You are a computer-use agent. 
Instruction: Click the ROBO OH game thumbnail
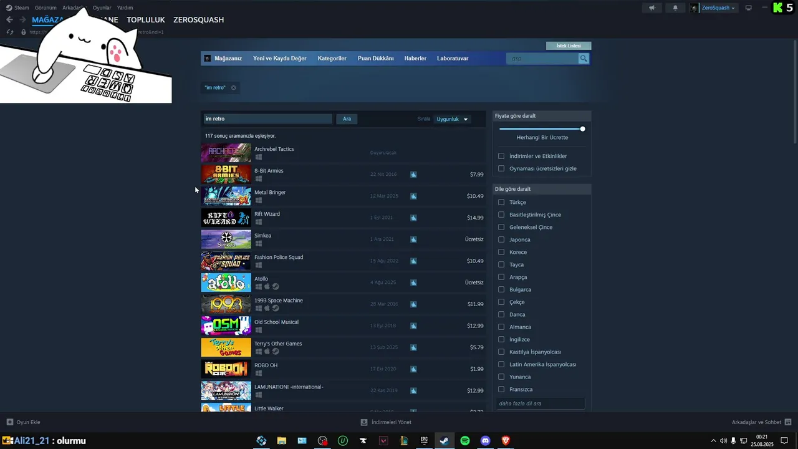tap(226, 369)
